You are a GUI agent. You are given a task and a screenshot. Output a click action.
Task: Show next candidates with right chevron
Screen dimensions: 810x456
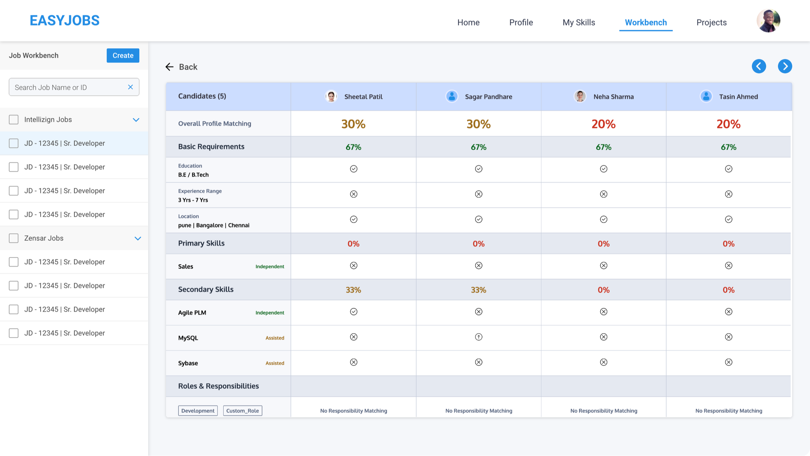[785, 66]
